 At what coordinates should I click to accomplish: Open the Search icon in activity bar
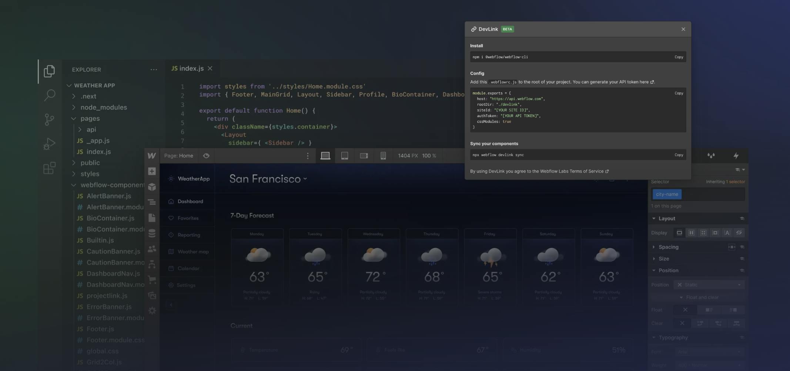(x=49, y=95)
